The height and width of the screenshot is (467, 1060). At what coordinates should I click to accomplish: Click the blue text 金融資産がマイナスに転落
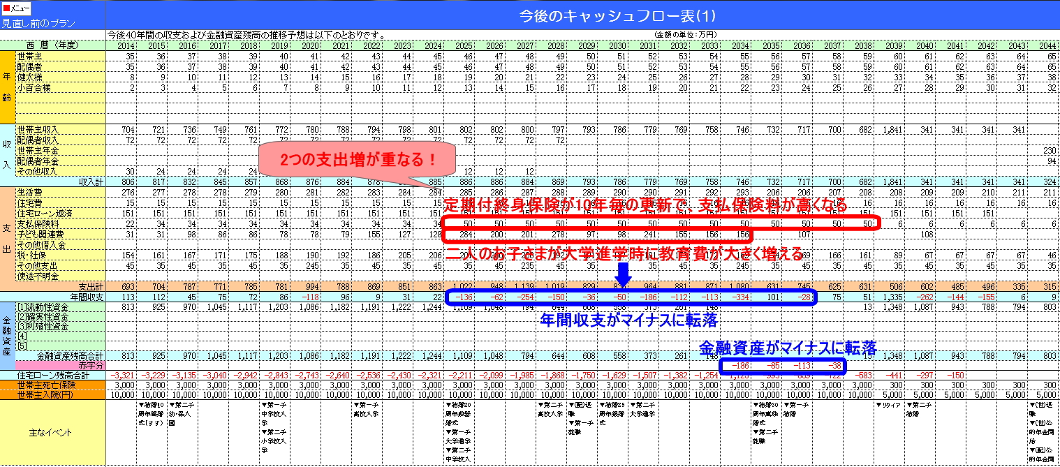point(787,348)
